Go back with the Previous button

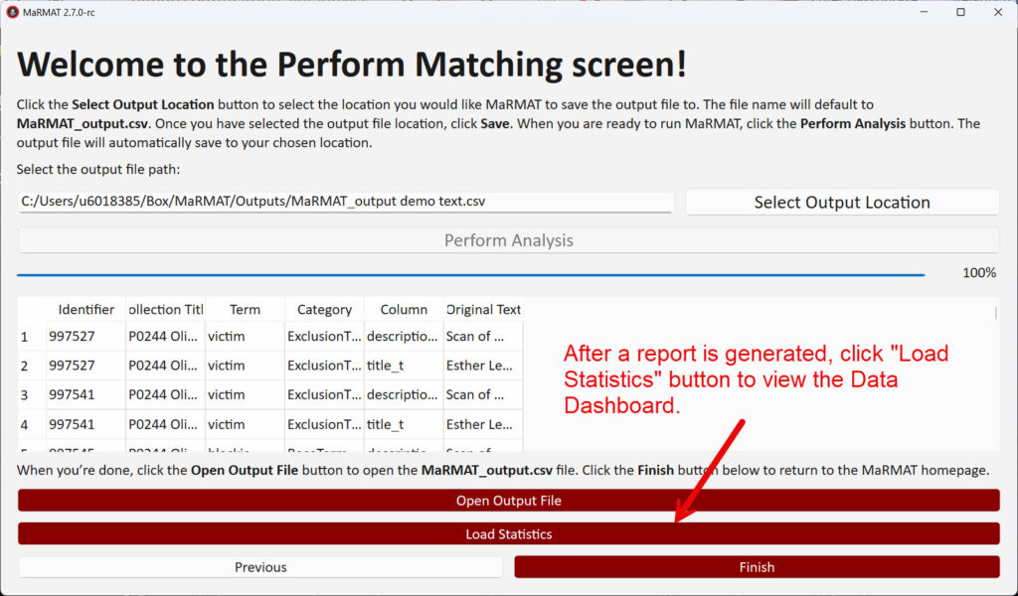tap(260, 567)
